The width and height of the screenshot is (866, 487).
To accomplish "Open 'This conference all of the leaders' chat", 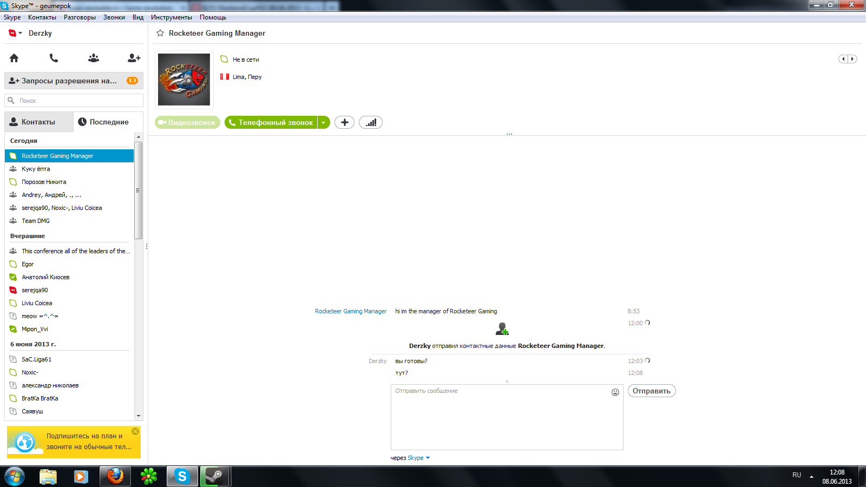I will (x=69, y=251).
